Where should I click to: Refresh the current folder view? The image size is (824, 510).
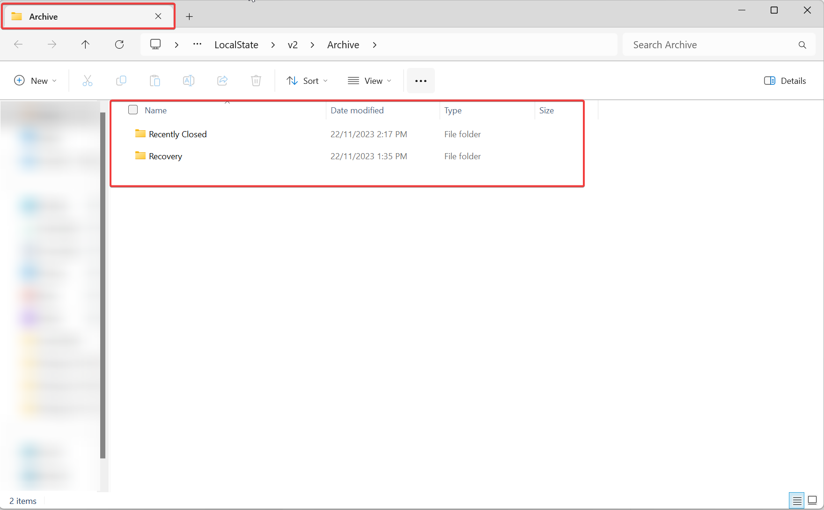pos(119,44)
